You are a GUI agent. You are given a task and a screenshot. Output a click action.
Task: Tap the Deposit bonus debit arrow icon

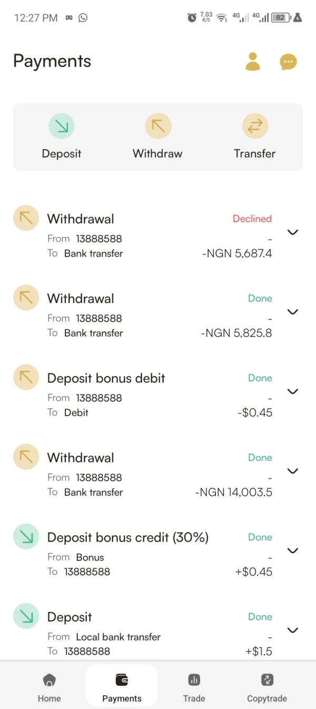tap(26, 377)
